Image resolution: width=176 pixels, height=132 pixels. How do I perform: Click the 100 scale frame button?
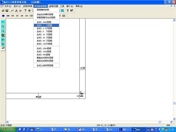point(8,16)
